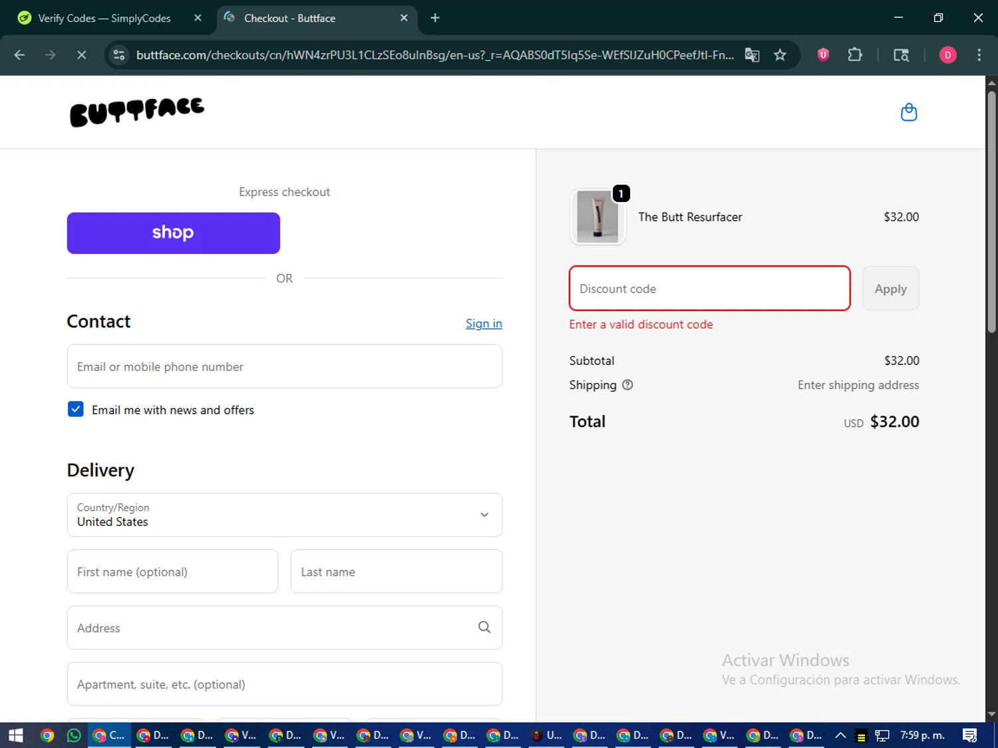Click the browser forward arrow
The width and height of the screenshot is (998, 748).
click(x=51, y=55)
